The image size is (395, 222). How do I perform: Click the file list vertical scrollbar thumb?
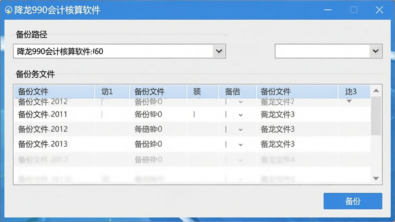(376, 116)
